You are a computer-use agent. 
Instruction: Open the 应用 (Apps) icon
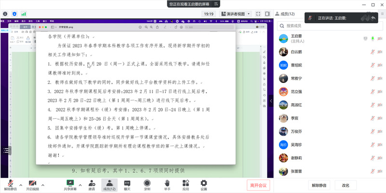tap(185, 185)
